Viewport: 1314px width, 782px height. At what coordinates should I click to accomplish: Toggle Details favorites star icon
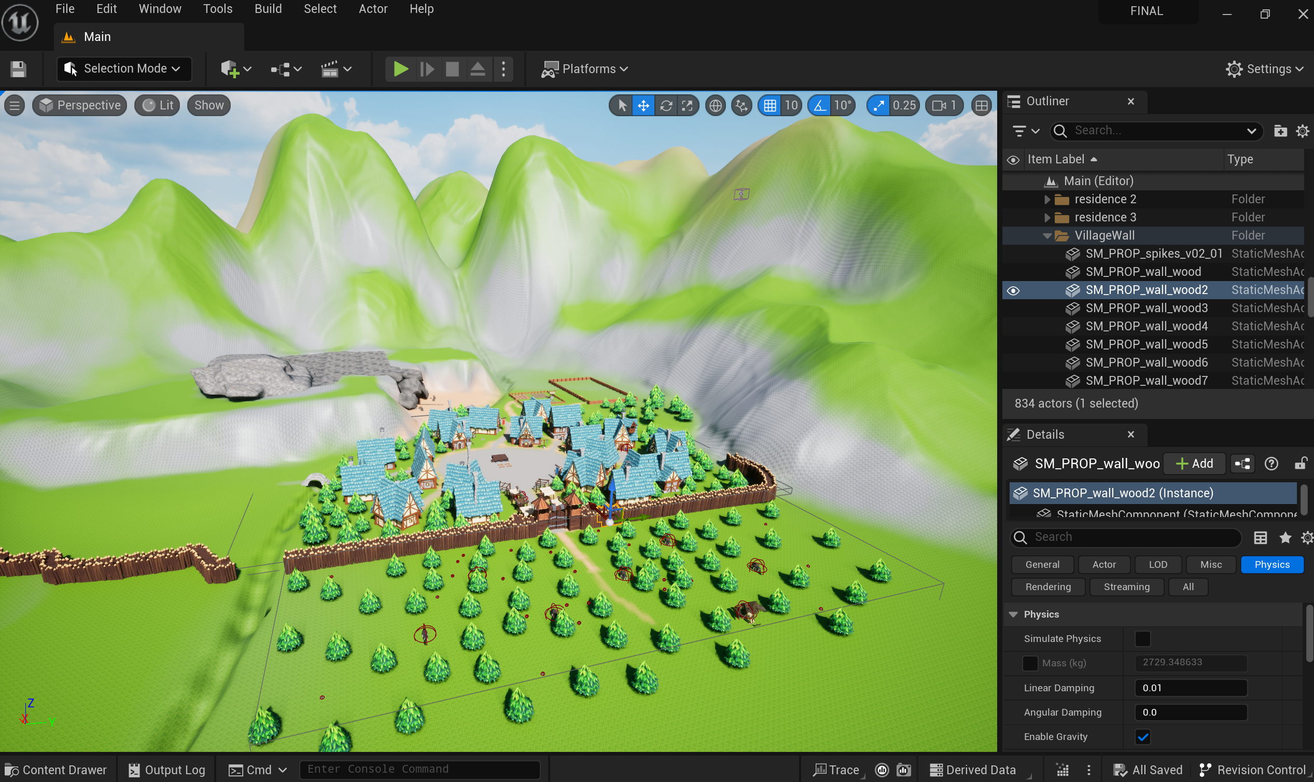tap(1285, 537)
